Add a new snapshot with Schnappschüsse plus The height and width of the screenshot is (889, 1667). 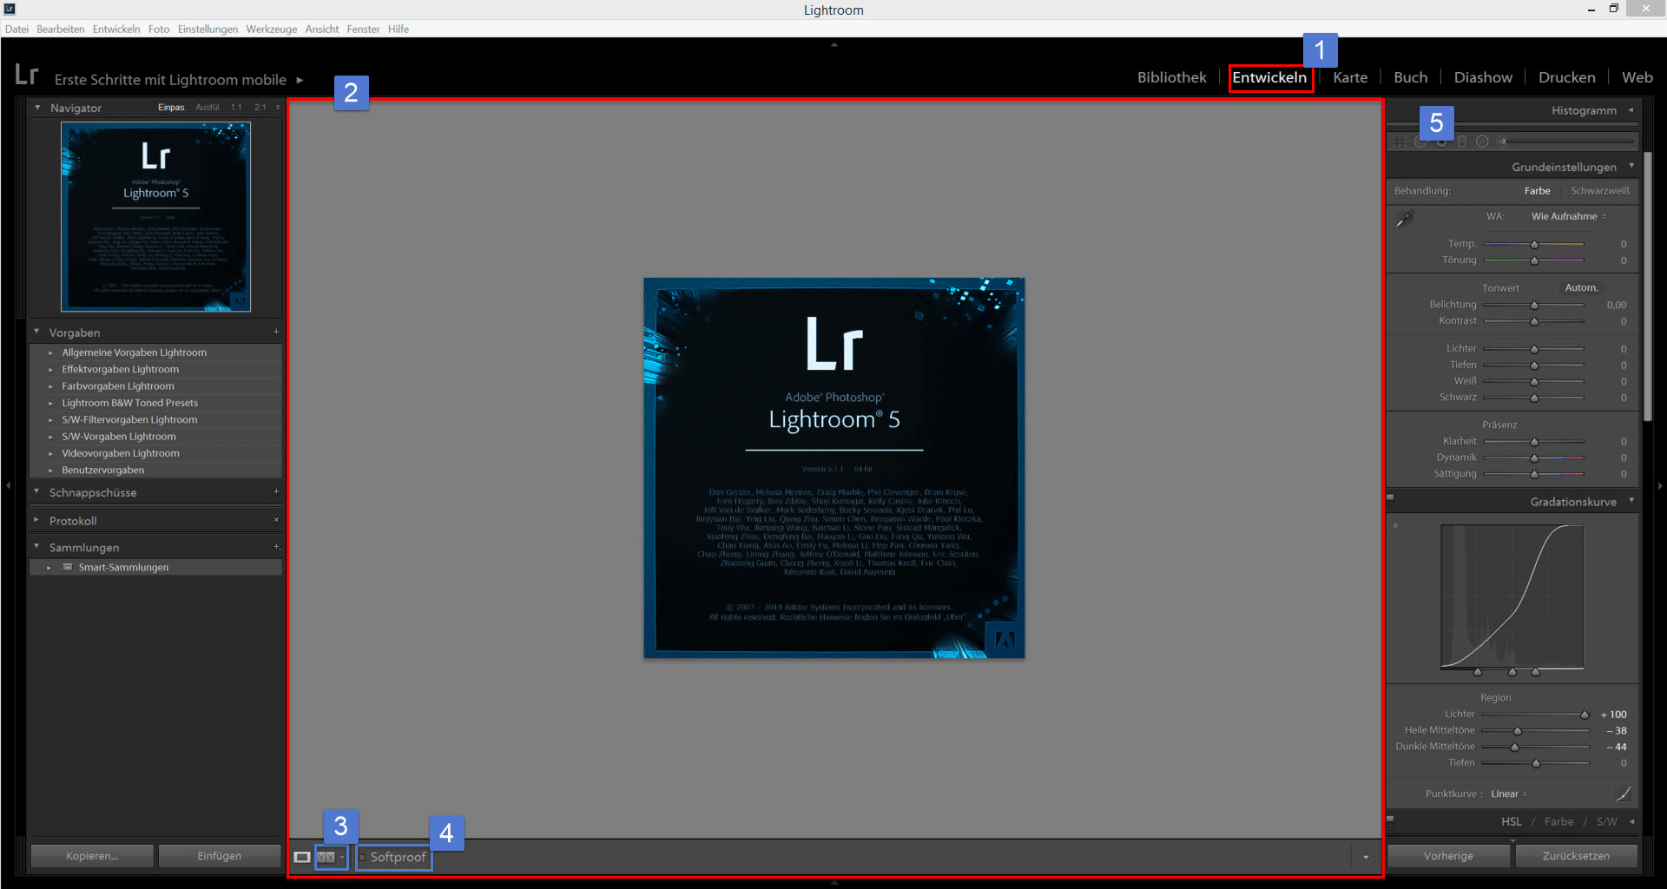click(276, 491)
